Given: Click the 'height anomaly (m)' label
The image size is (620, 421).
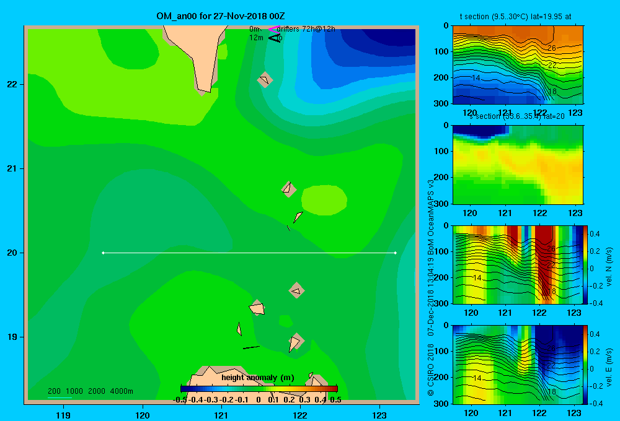Looking at the screenshot, I should click(258, 378).
